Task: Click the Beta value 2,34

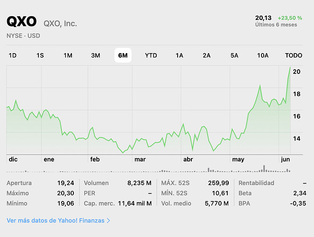Action: click(300, 193)
